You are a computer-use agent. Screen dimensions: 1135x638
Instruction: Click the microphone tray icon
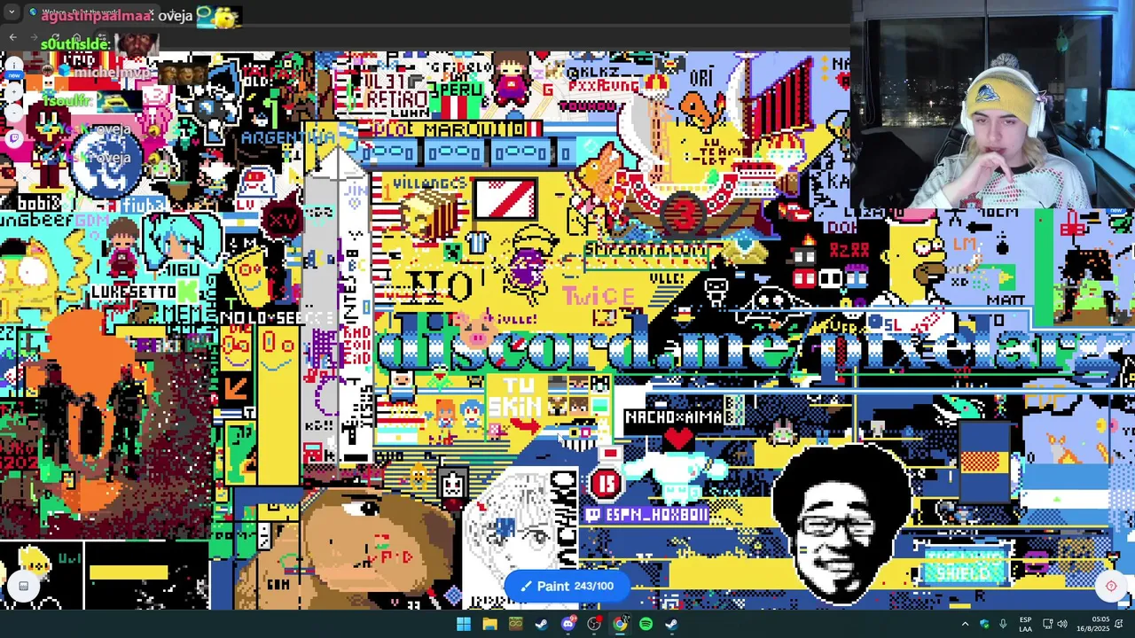1003,624
